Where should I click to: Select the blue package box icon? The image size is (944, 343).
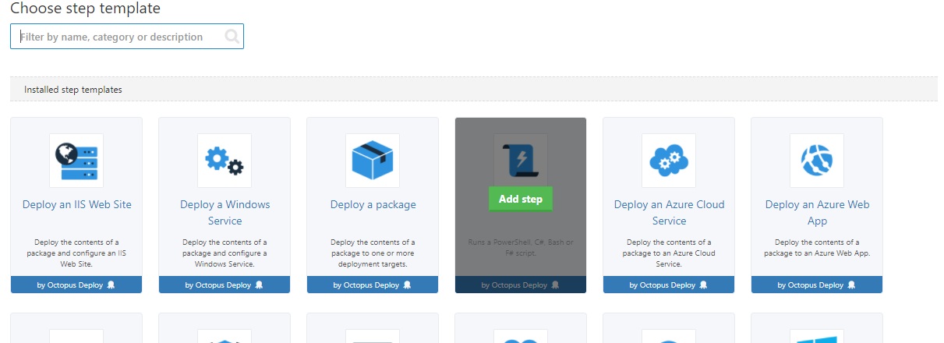click(373, 160)
